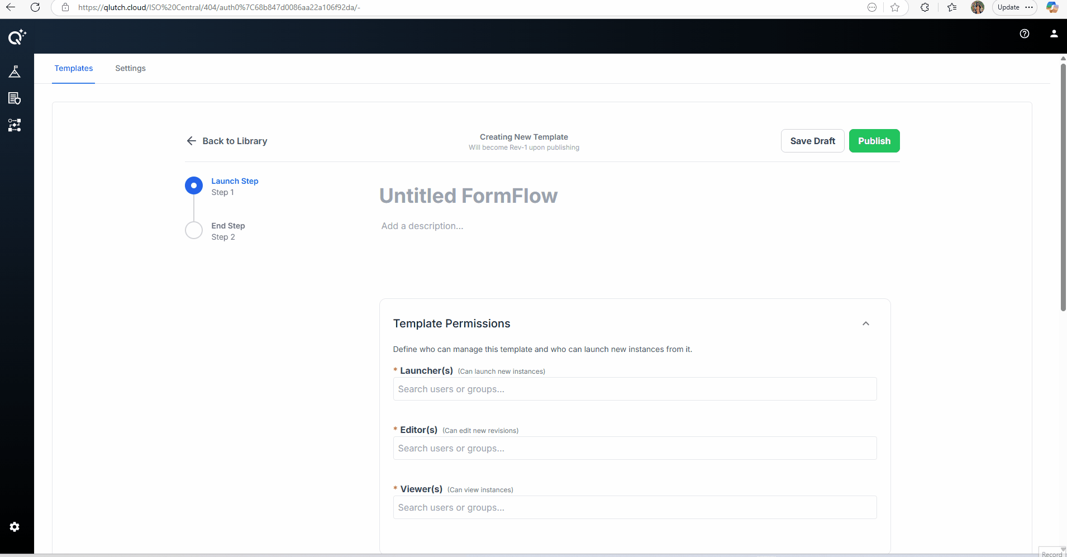Open settings via the gear icon
Image resolution: width=1067 pixels, height=557 pixels.
[x=15, y=527]
